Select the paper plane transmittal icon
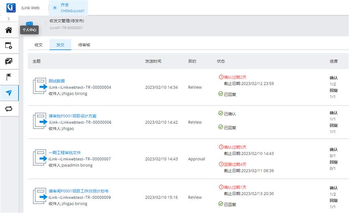The image size is (349, 213). pos(9,93)
